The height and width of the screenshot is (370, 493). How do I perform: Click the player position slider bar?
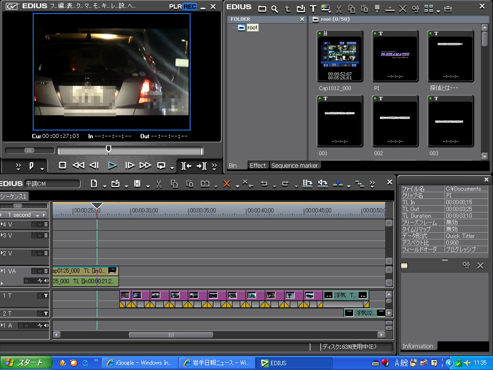pos(130,151)
